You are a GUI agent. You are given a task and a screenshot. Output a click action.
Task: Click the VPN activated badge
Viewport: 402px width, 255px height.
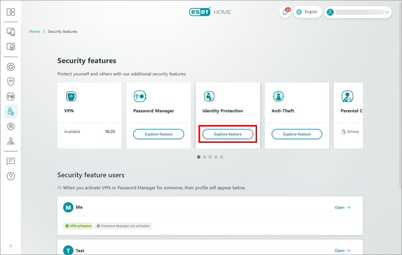(78, 226)
